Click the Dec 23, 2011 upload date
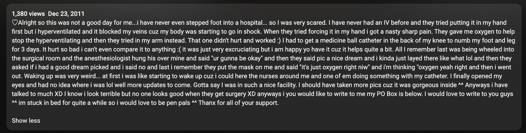The width and height of the screenshot is (526, 133). point(66,14)
